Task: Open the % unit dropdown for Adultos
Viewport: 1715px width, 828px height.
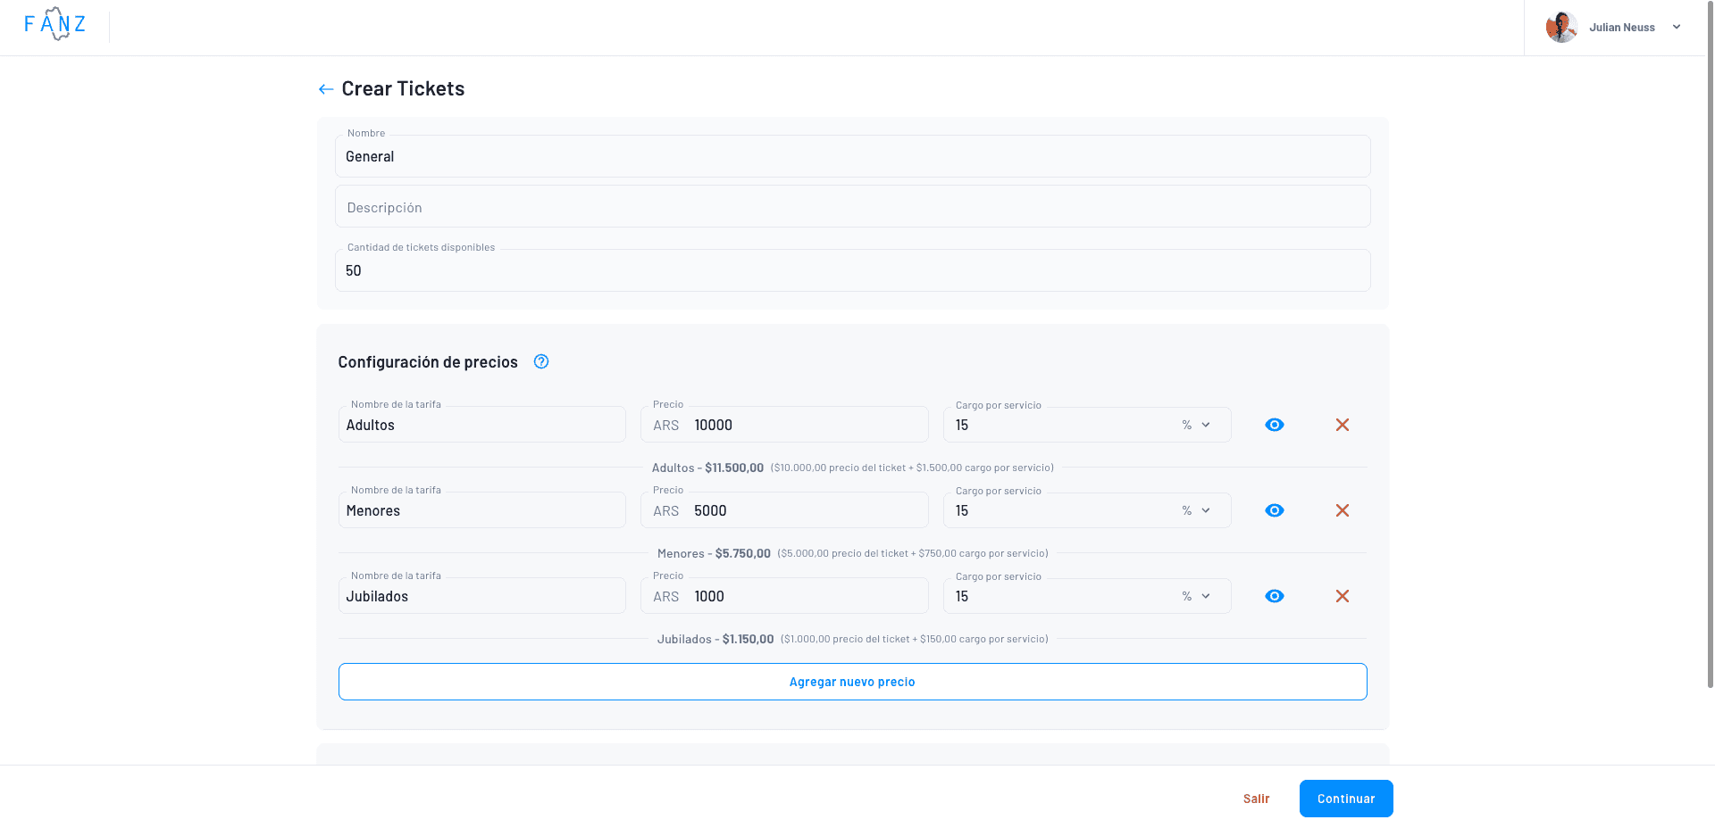Action: (1196, 425)
